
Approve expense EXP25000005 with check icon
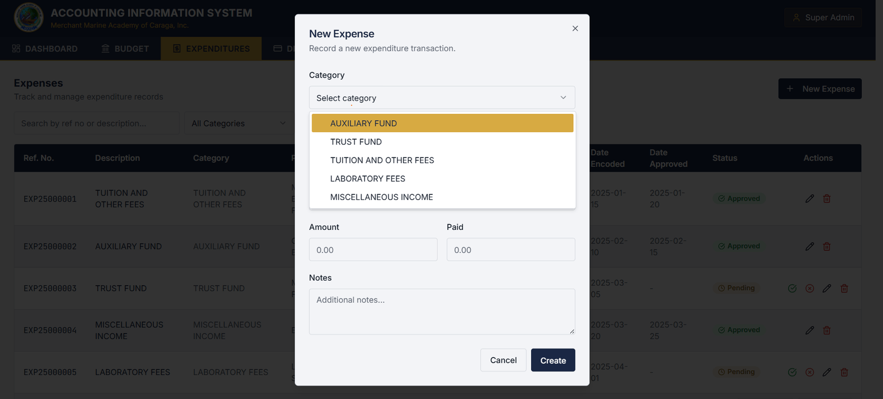792,372
